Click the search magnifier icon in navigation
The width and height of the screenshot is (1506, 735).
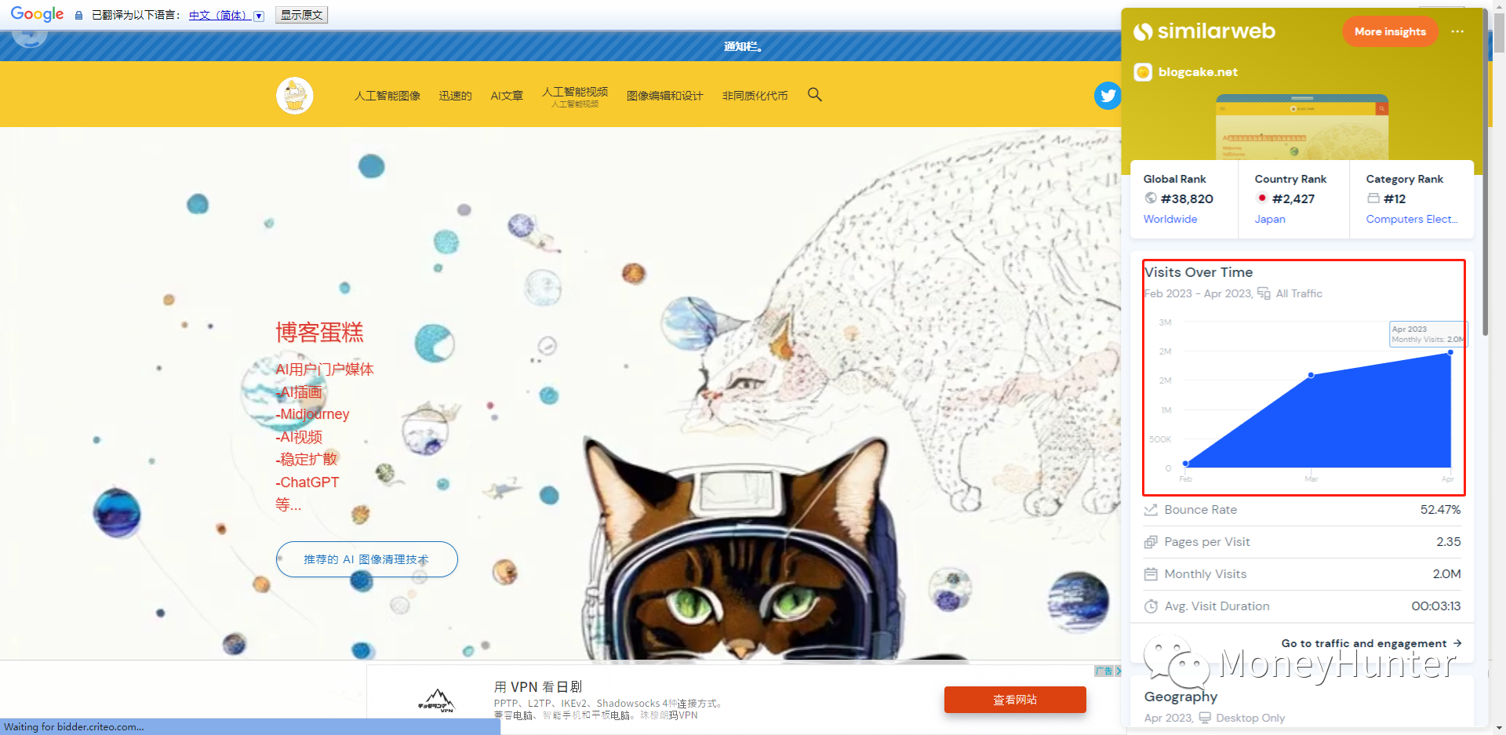815,95
